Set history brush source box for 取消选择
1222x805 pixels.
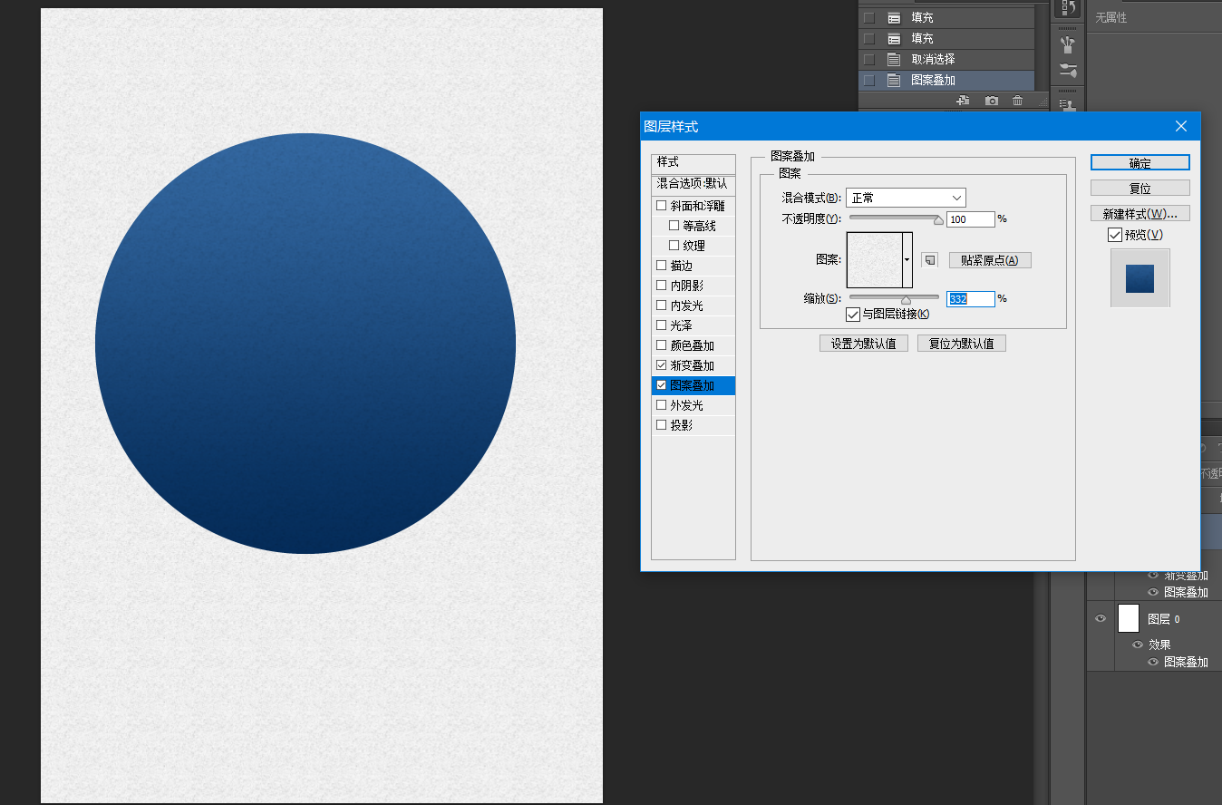(869, 59)
